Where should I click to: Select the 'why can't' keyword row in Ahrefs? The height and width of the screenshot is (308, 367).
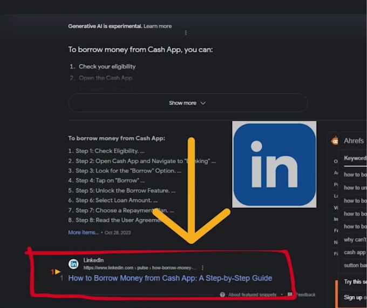[x=355, y=239]
